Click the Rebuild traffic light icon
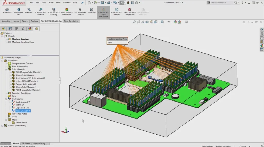Screen dimensions: 264x147 (128, 3)
